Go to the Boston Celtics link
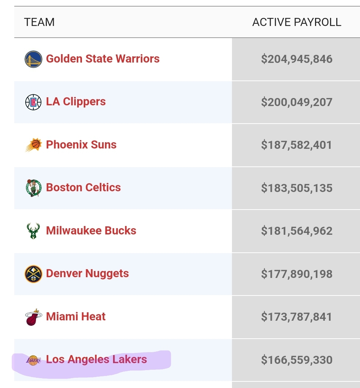360x388 pixels. (x=83, y=188)
